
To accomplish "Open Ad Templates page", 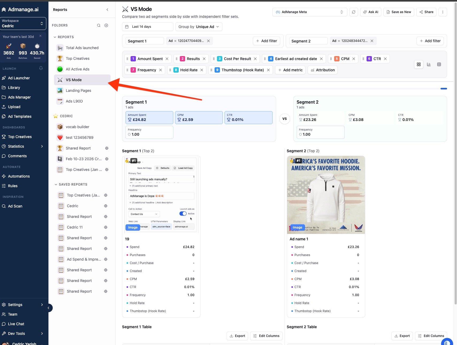I will 20,116.
